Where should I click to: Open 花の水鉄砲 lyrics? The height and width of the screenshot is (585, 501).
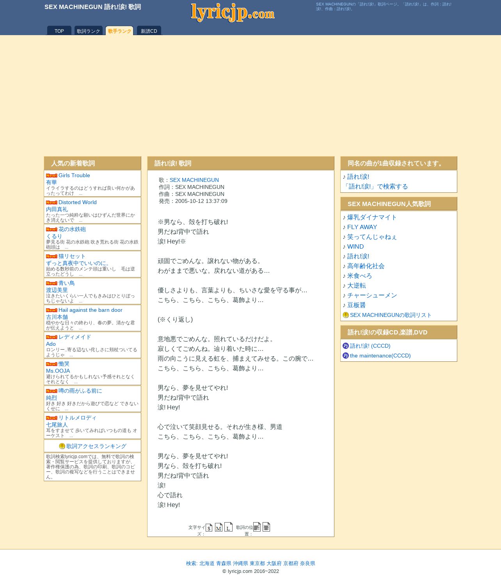[x=72, y=229]
